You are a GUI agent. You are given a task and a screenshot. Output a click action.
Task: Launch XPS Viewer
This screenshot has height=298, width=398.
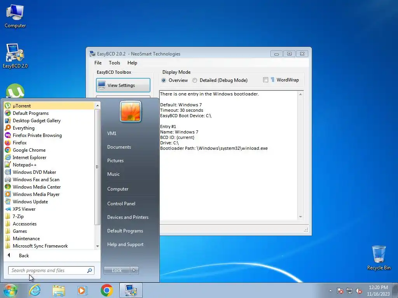point(49,209)
